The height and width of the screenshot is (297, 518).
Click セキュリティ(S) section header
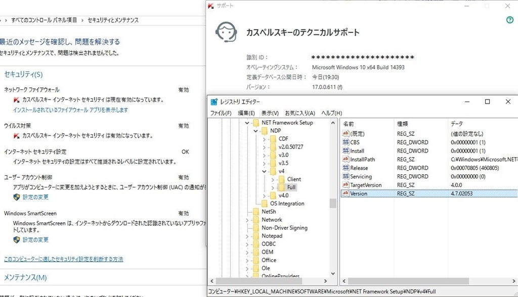23,75
